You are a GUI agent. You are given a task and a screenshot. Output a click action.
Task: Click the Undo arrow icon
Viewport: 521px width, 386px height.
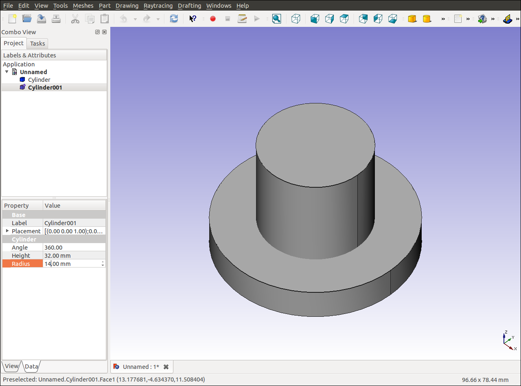click(123, 19)
